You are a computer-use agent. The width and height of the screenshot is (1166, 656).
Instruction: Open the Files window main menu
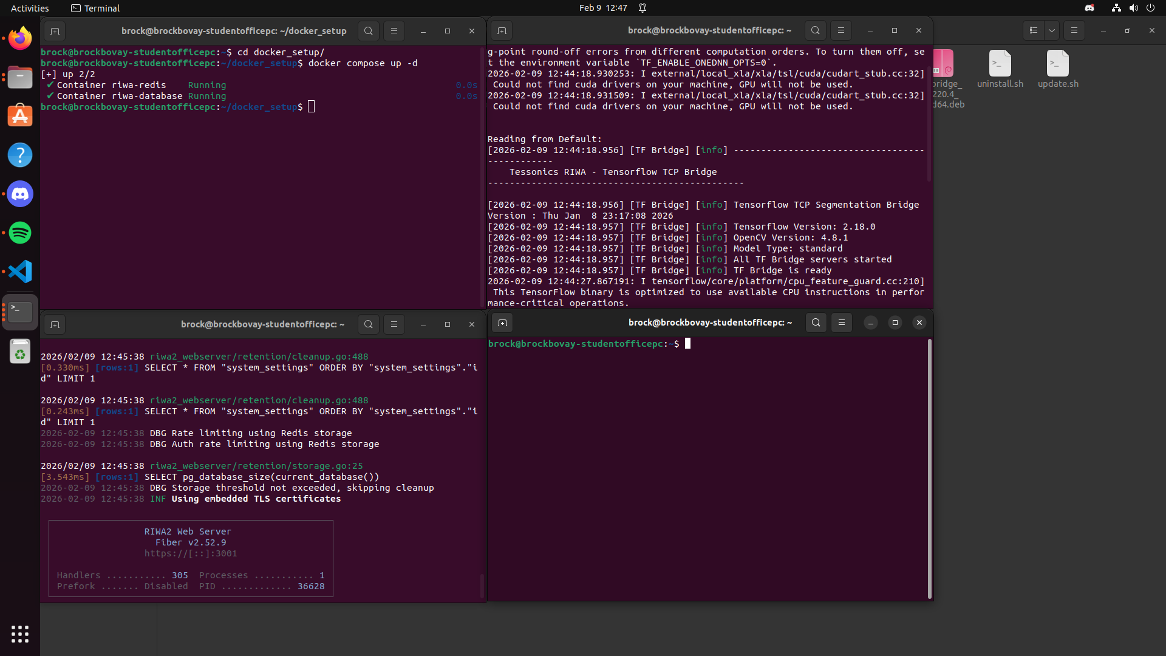point(1074,30)
